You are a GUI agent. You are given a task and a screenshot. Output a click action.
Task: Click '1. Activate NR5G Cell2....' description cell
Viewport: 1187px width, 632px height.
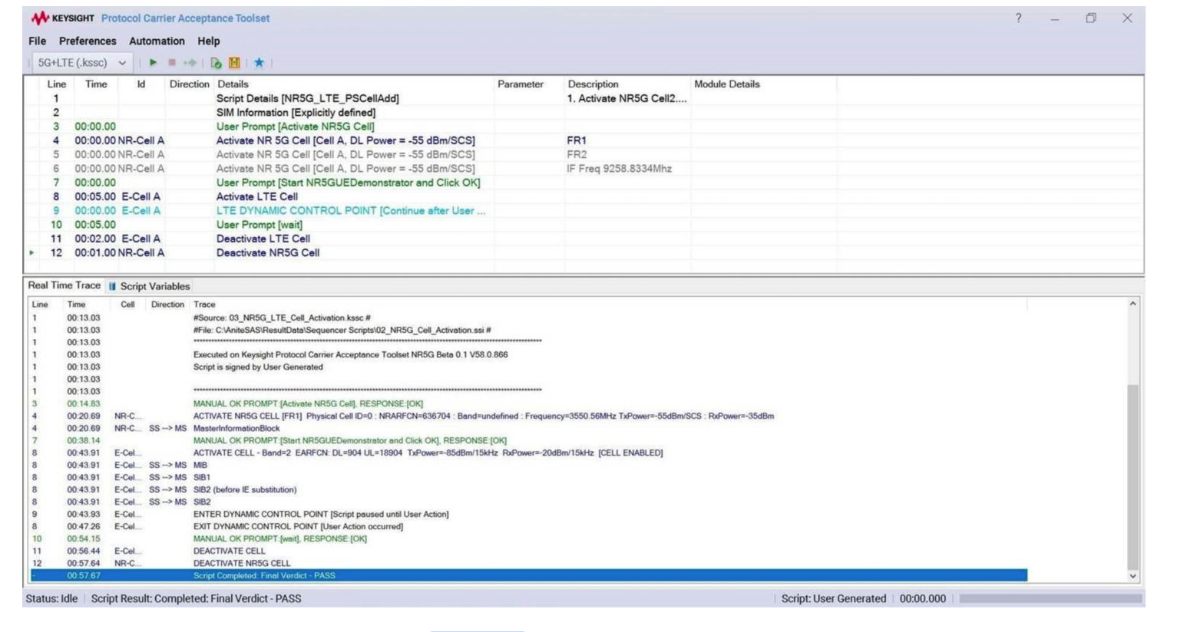point(627,98)
